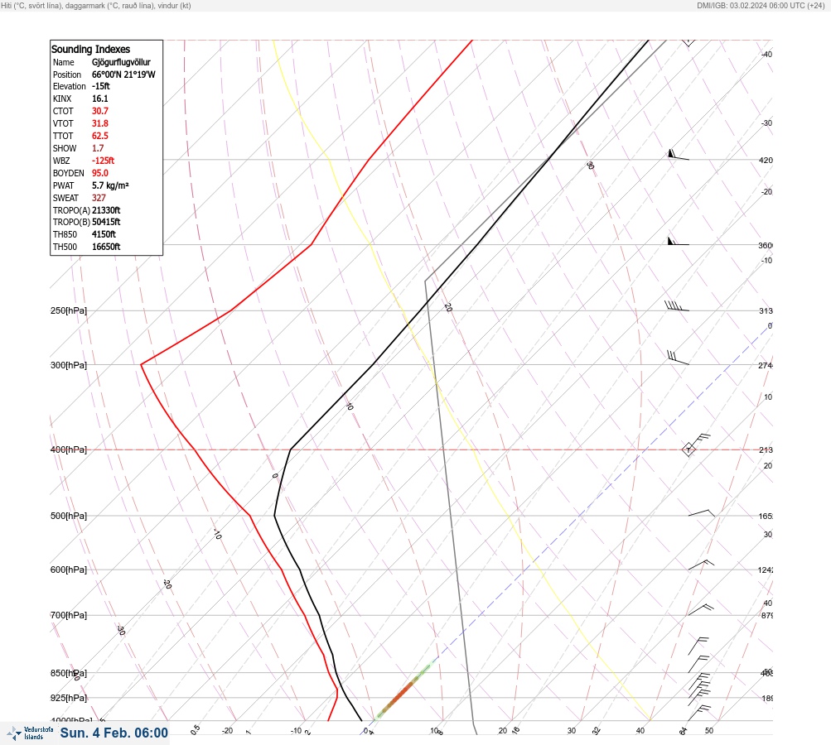Click the flag wind barb at 420 level

coord(679,155)
